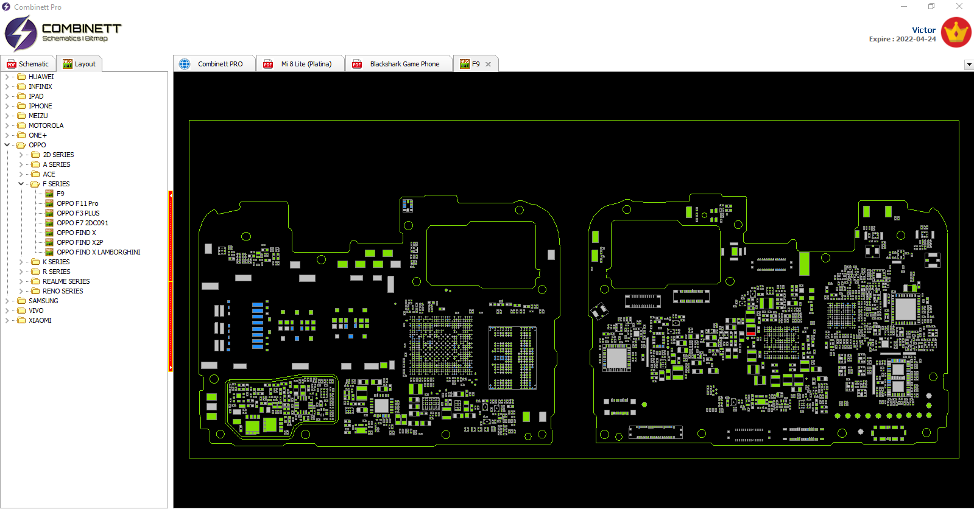Select the OPPO F11 Pro tree entry

(x=77, y=203)
